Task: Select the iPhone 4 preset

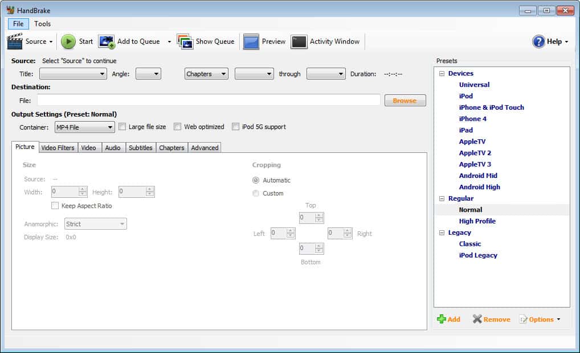Action: 472,119
